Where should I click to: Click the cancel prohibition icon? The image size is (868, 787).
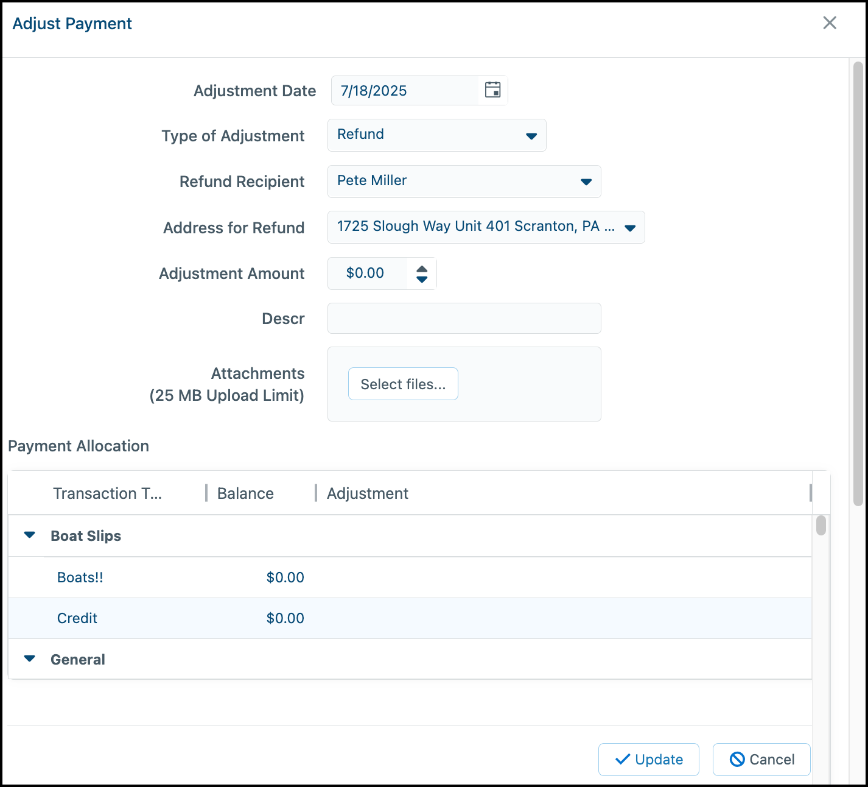pos(738,759)
